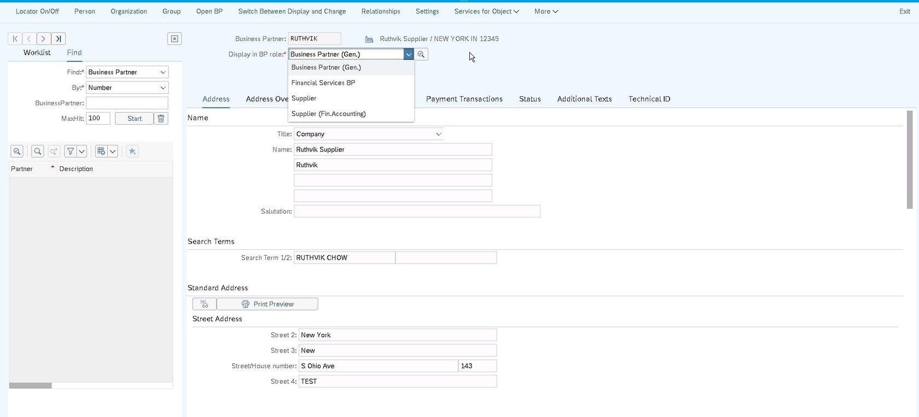
Task: Open the Payment Transactions tab
Action: (464, 99)
